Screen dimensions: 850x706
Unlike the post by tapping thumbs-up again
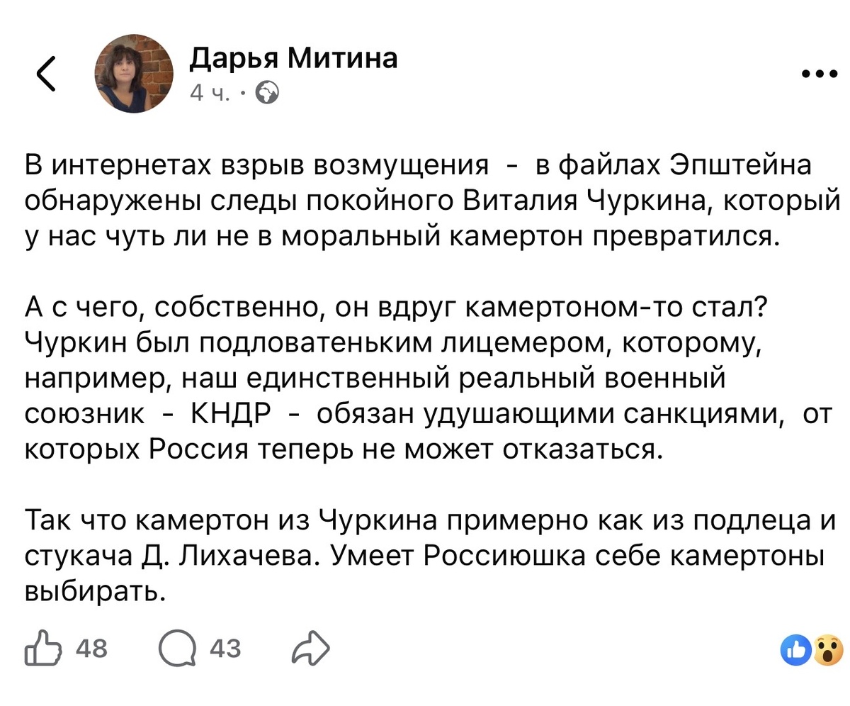41,646
